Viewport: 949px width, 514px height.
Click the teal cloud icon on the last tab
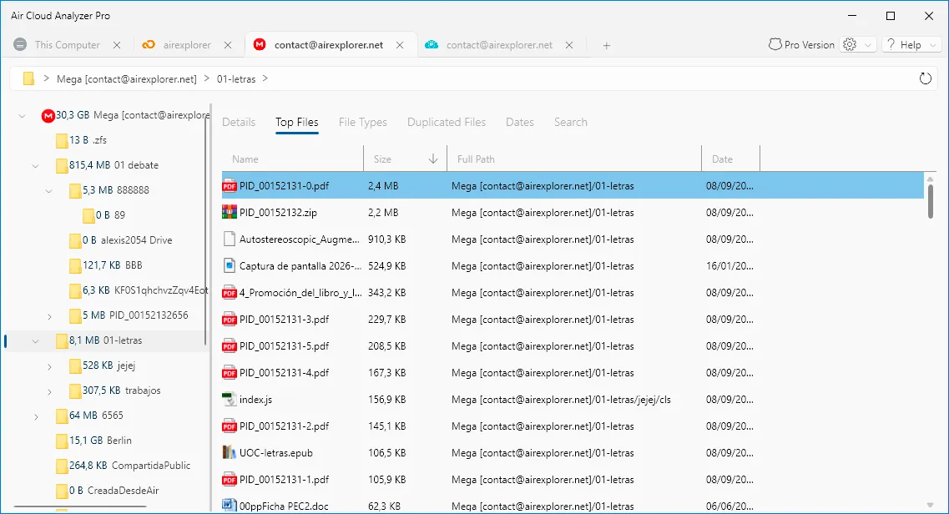[x=432, y=45]
